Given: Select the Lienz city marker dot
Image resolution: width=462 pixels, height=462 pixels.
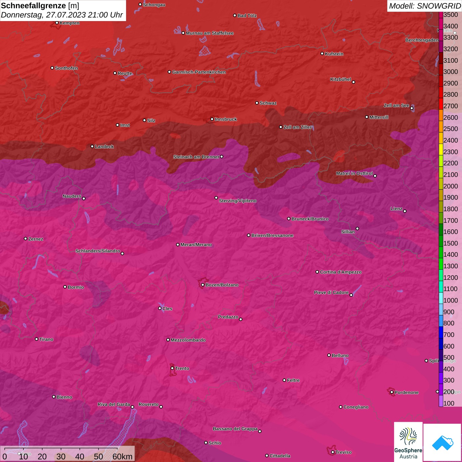Looking at the screenshot, I should tap(405, 211).
